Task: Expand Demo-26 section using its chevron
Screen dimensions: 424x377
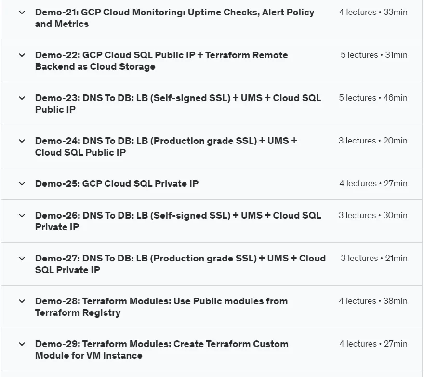Action: 22,216
